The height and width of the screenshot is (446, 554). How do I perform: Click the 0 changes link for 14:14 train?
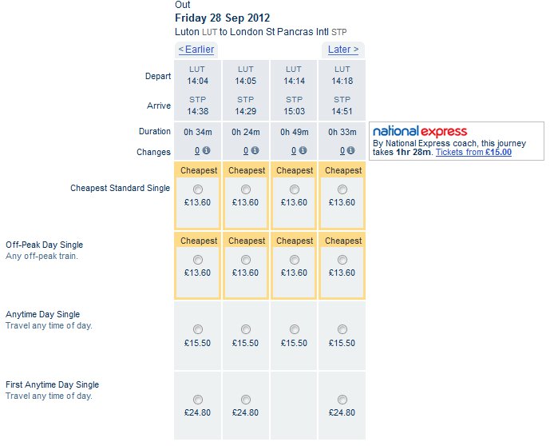pos(294,151)
